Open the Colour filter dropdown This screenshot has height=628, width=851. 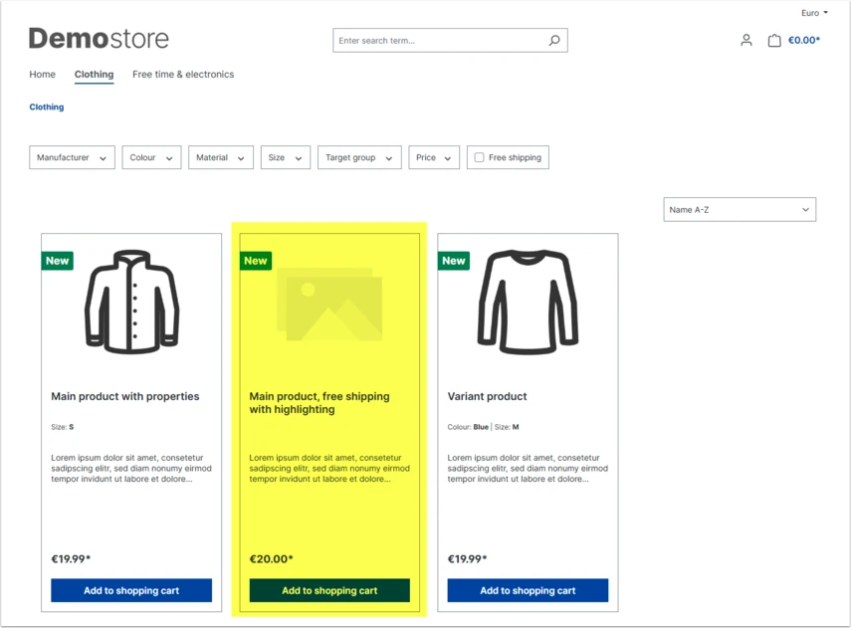151,157
